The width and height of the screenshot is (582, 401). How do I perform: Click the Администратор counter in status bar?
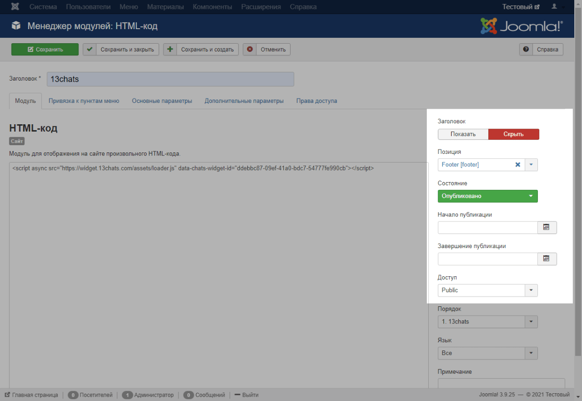(x=148, y=395)
